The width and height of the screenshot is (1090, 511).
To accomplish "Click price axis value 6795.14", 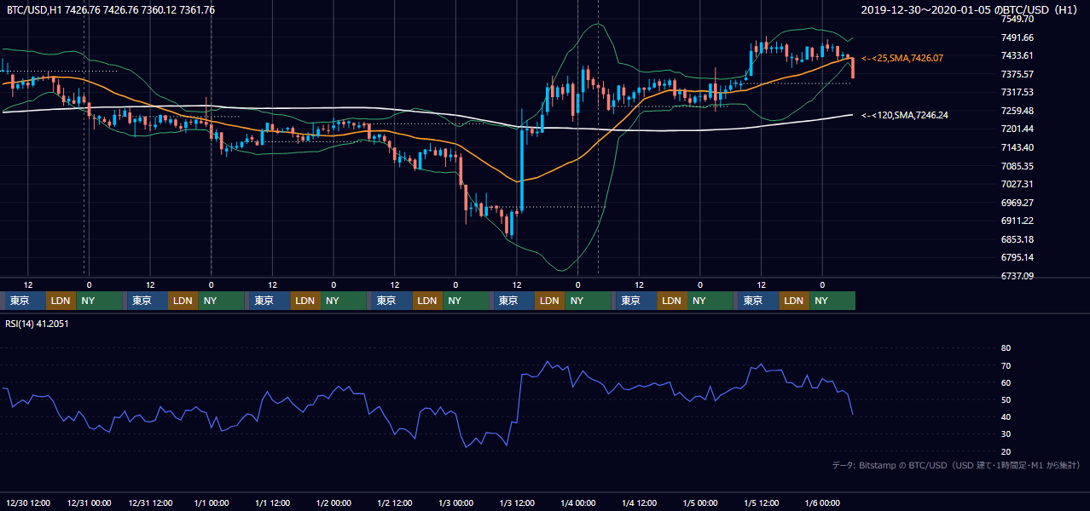I will [1018, 257].
